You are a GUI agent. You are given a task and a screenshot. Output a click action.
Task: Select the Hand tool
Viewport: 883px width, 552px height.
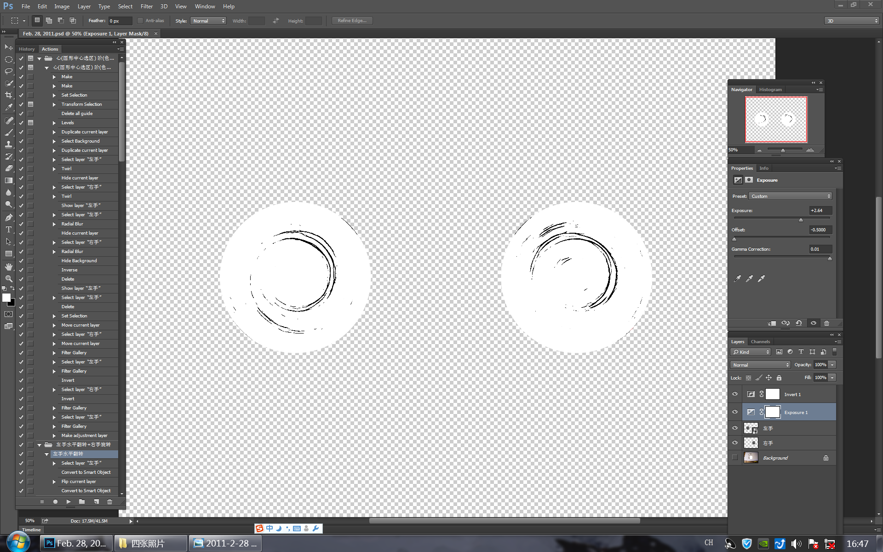click(x=8, y=267)
